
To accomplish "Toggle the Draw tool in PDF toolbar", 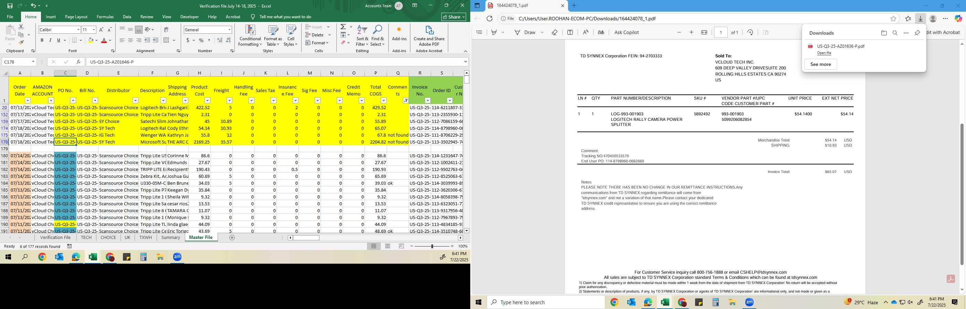I will [x=525, y=32].
